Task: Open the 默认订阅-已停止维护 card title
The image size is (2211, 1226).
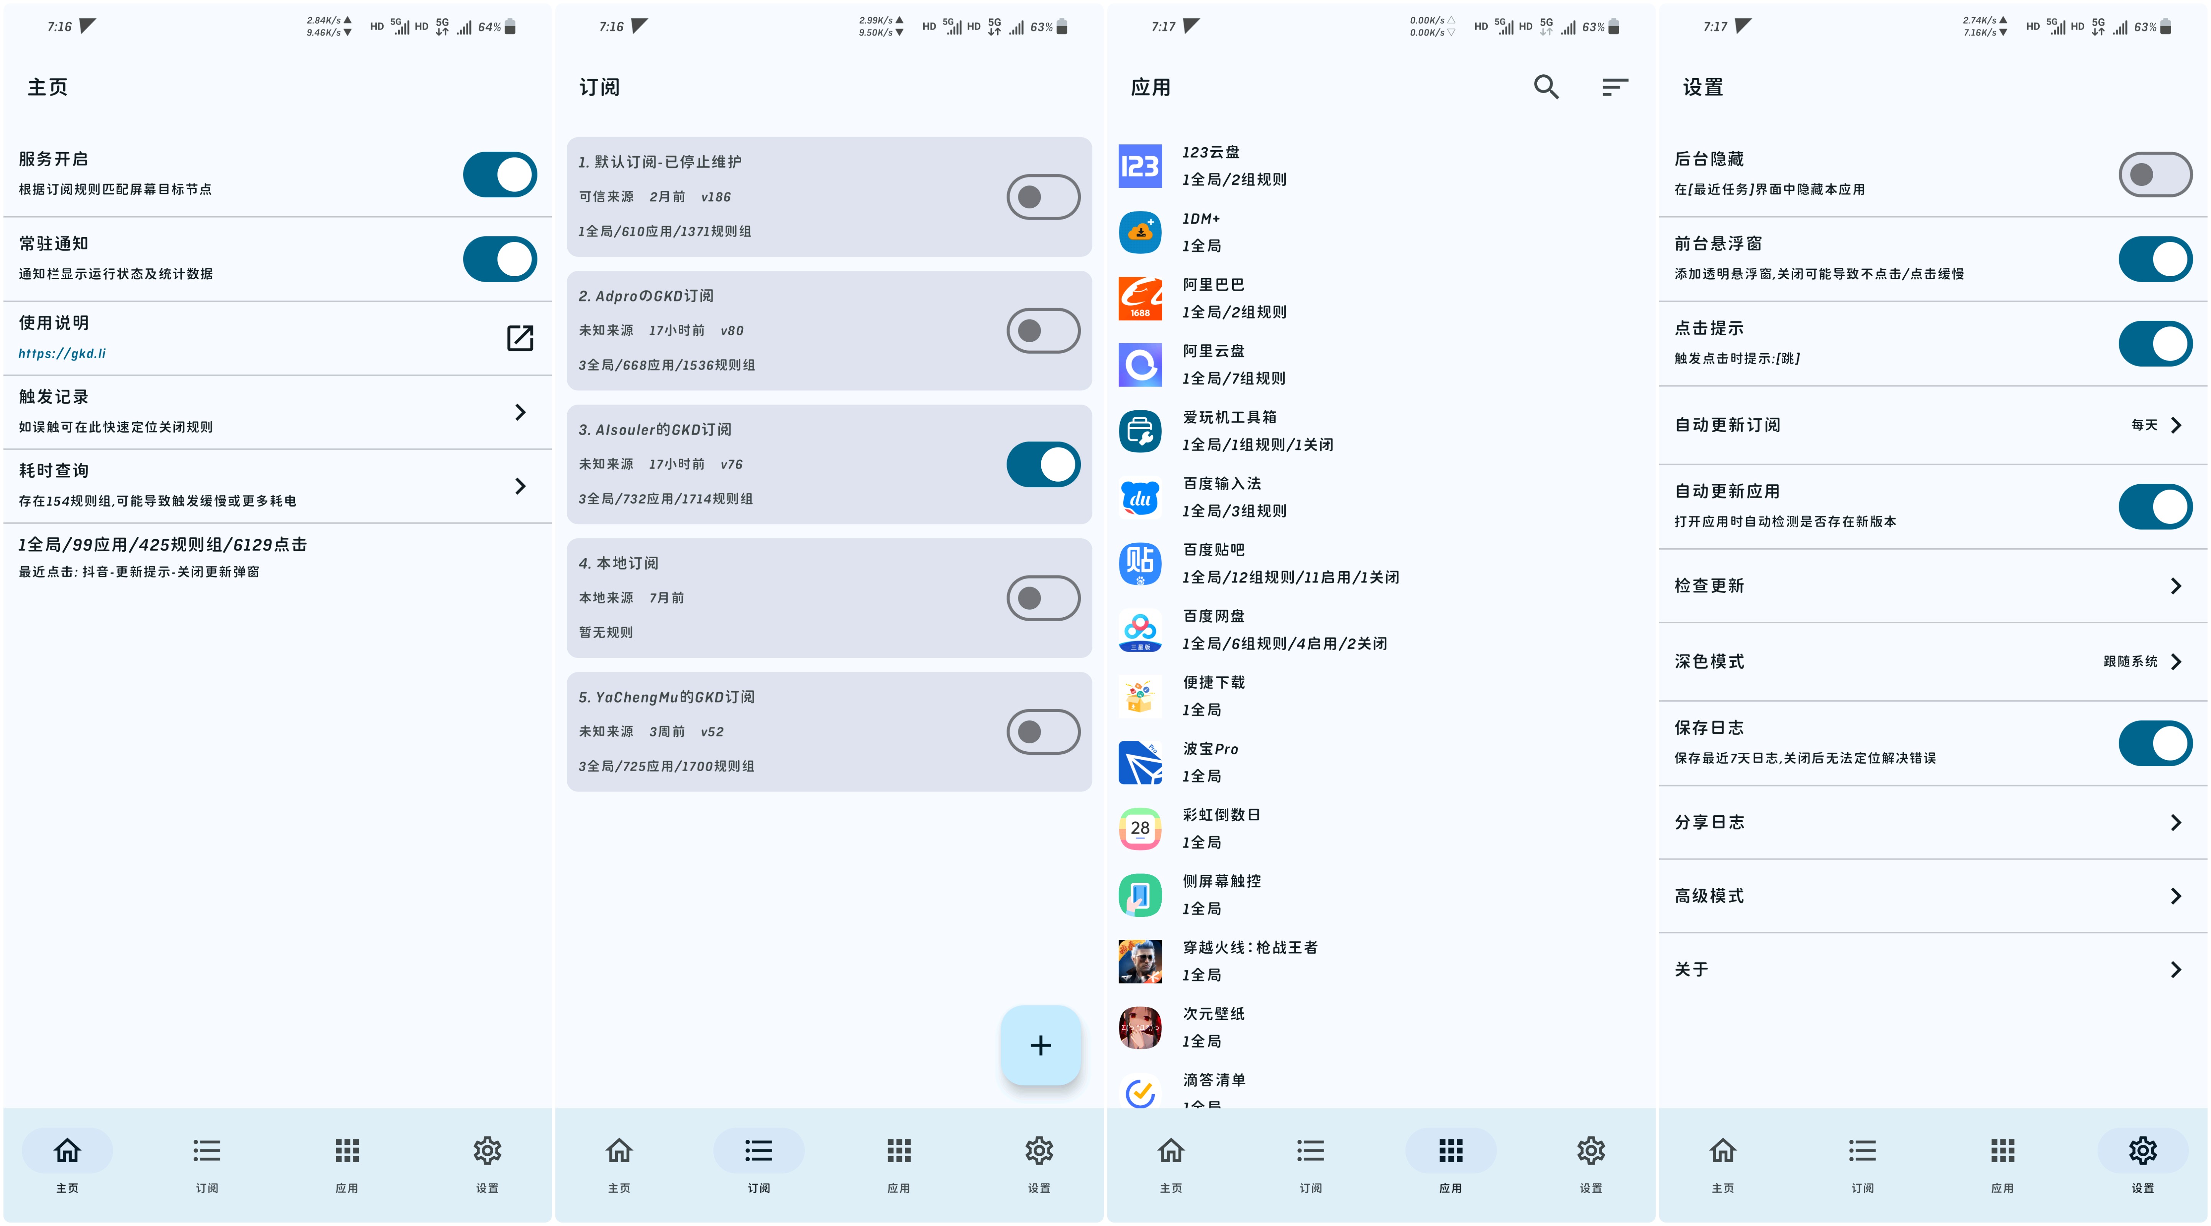Action: (659, 162)
